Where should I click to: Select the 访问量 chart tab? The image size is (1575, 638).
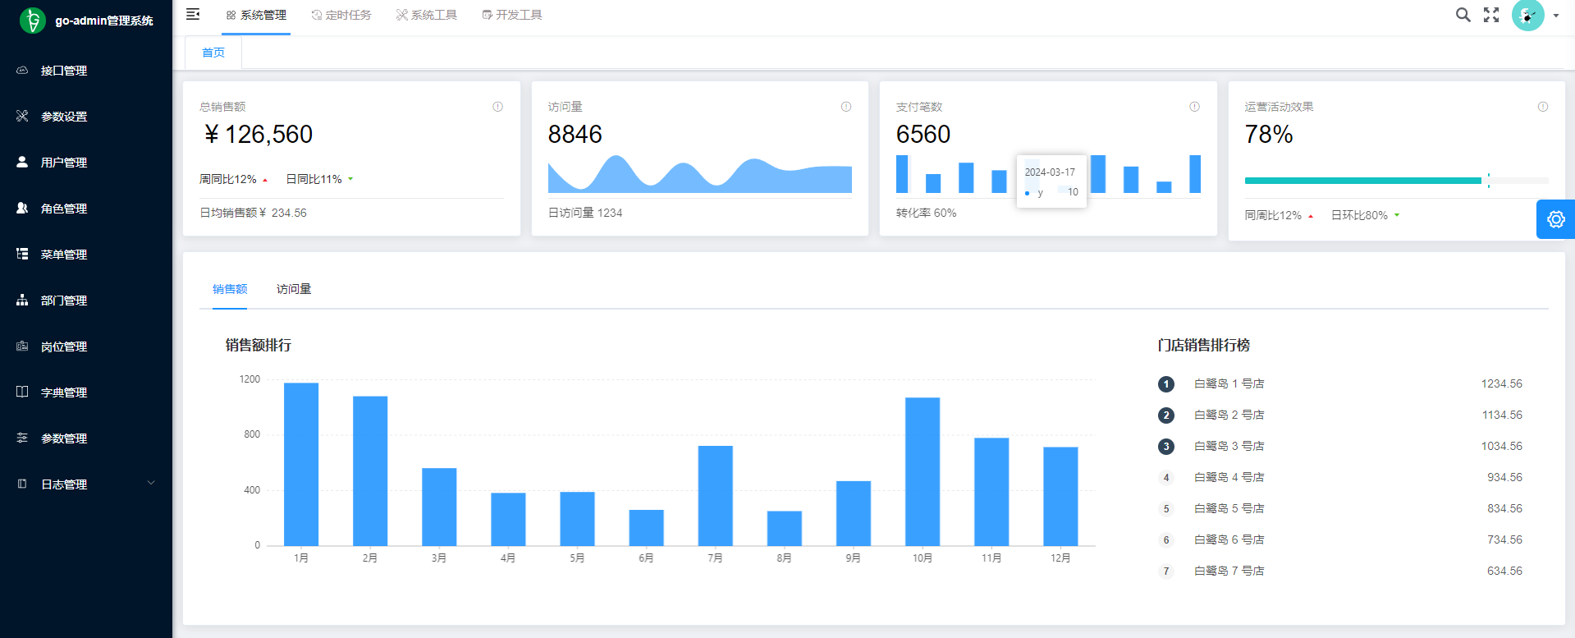294,289
